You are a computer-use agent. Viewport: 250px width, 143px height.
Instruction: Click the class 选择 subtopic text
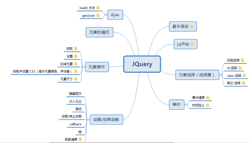click(234, 75)
